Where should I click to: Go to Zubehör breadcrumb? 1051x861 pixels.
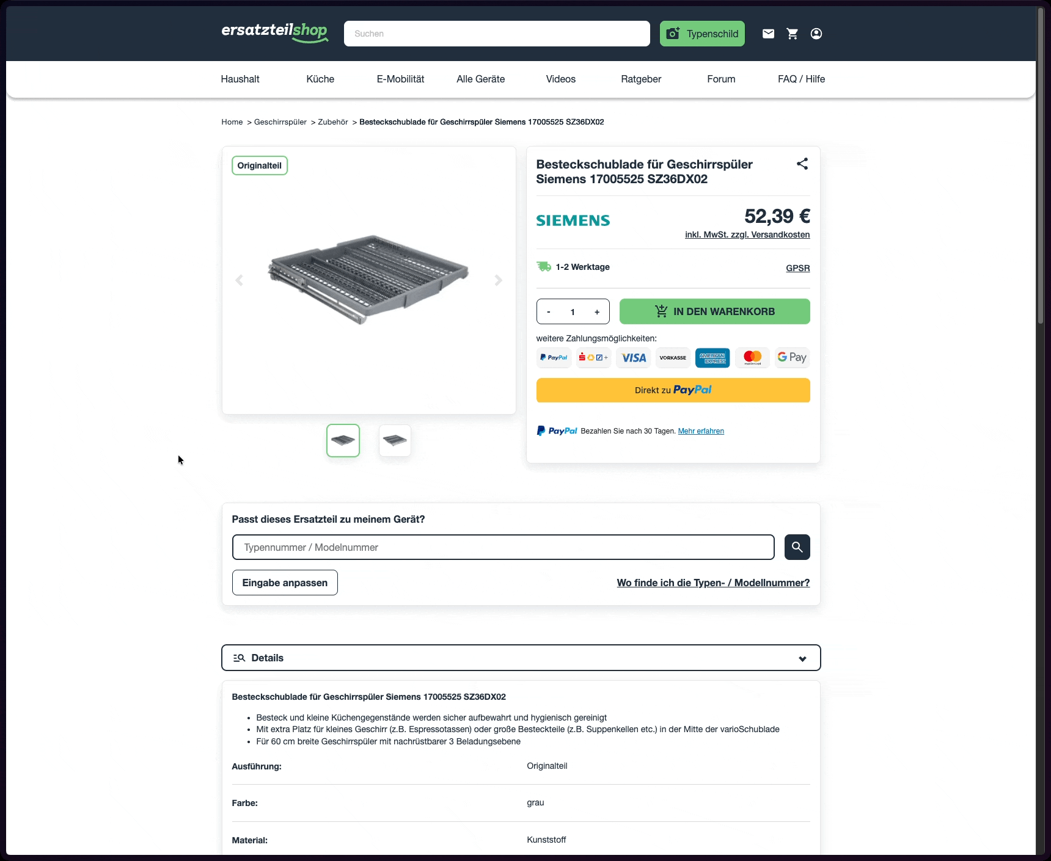coord(333,122)
